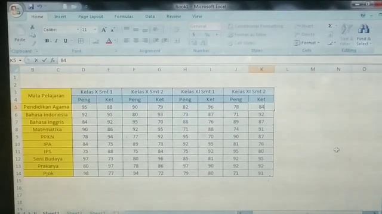Click the Bahasa Indonesia cell
The width and height of the screenshot is (382, 214).
[x=47, y=115]
